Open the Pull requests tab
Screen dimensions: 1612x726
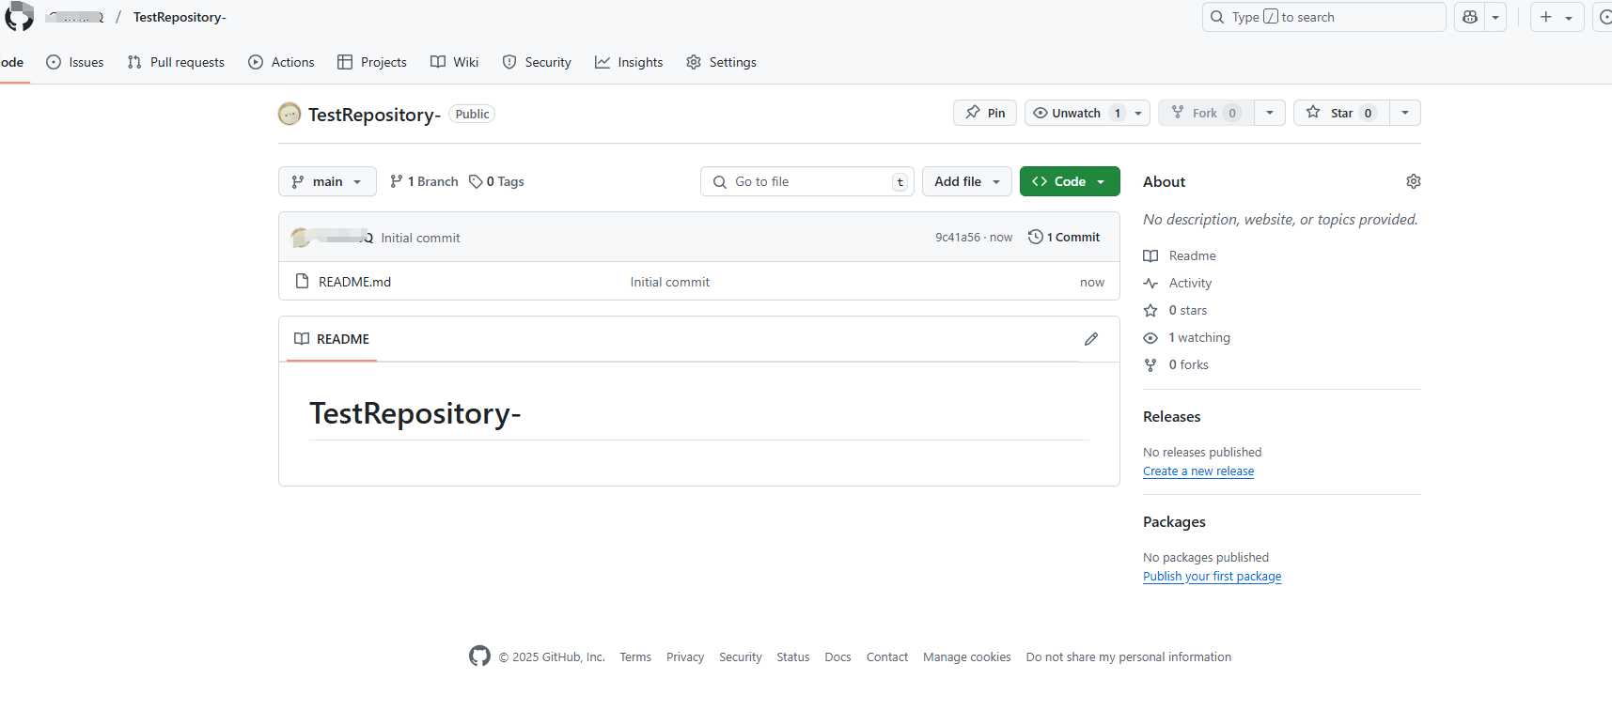176,62
